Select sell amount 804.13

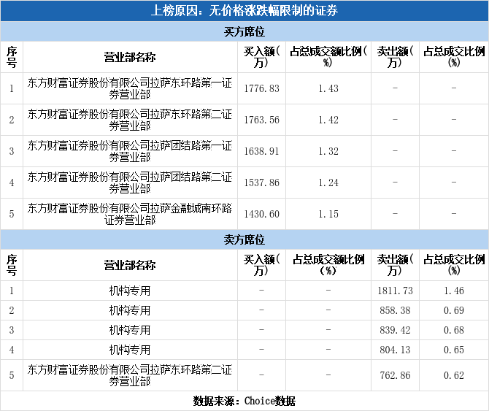pyautogui.click(x=395, y=350)
